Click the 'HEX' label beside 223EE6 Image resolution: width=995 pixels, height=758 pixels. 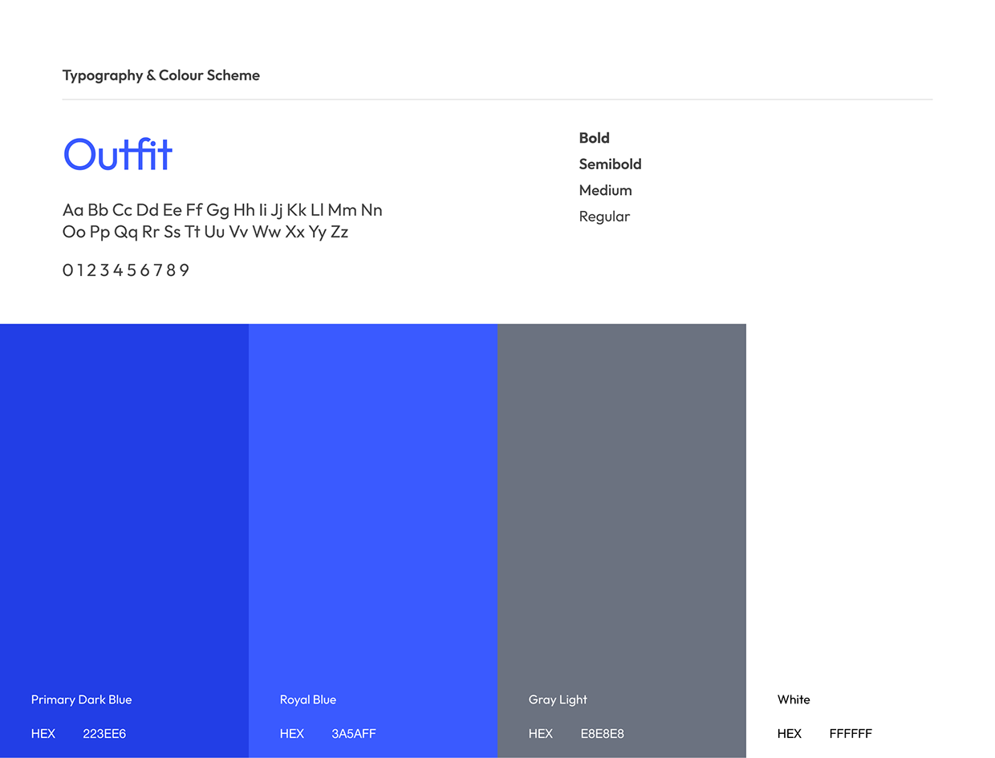pyautogui.click(x=43, y=733)
